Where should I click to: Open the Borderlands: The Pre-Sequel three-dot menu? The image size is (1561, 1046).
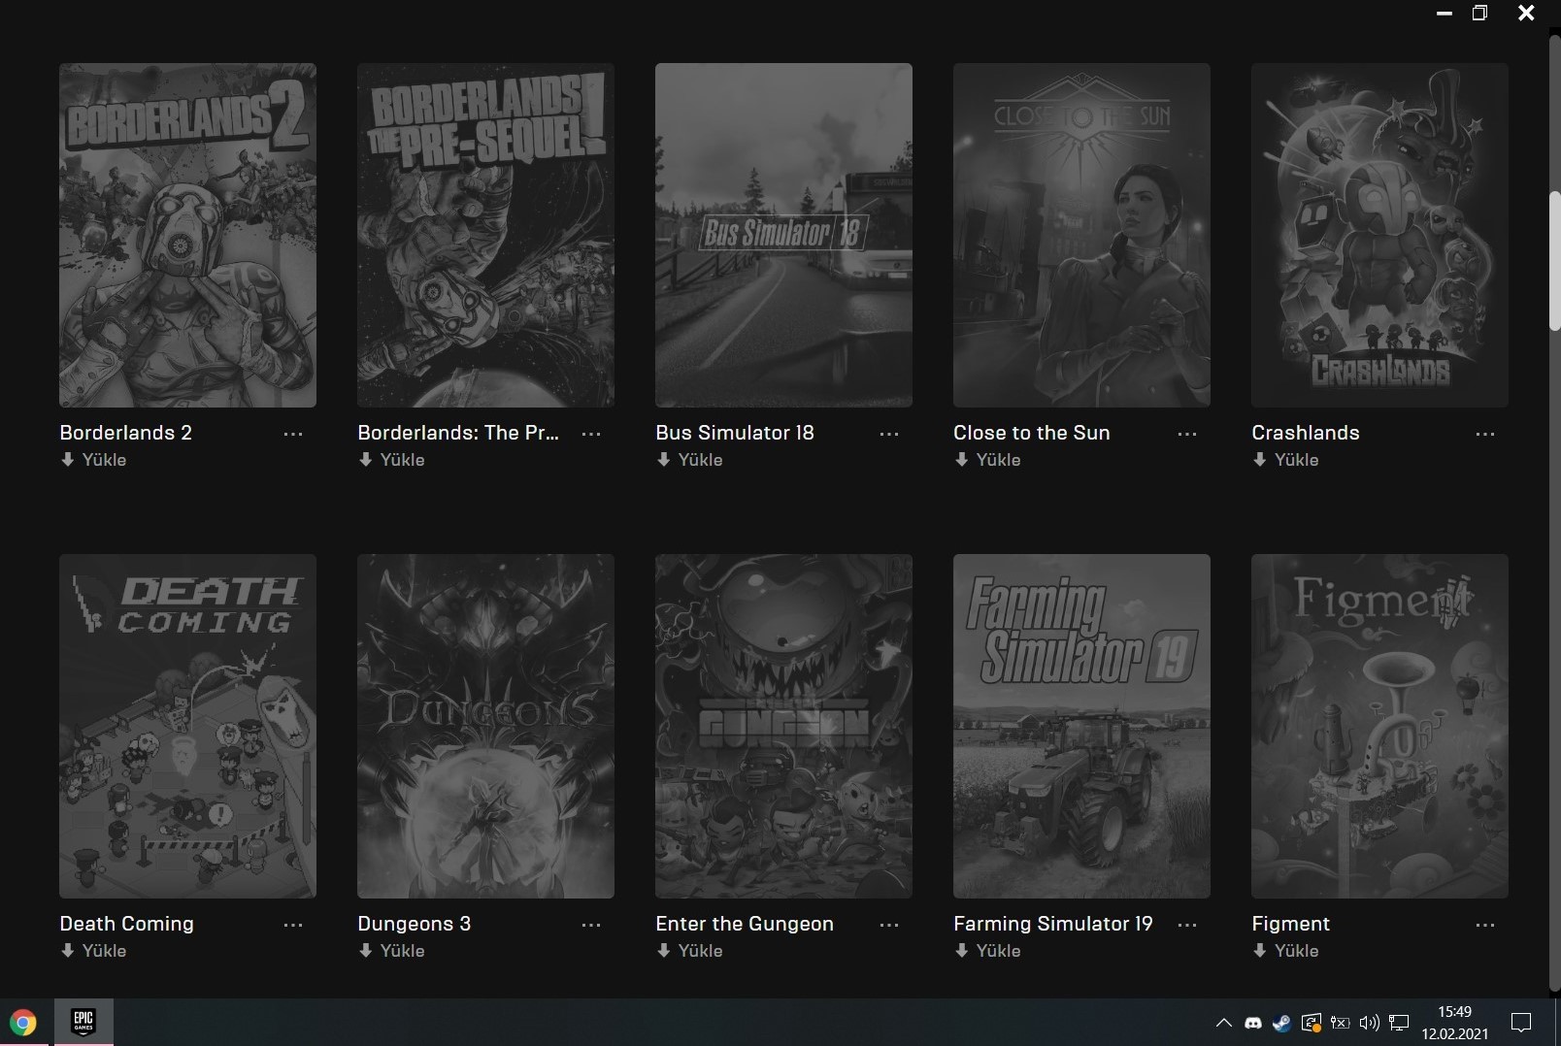tap(591, 434)
